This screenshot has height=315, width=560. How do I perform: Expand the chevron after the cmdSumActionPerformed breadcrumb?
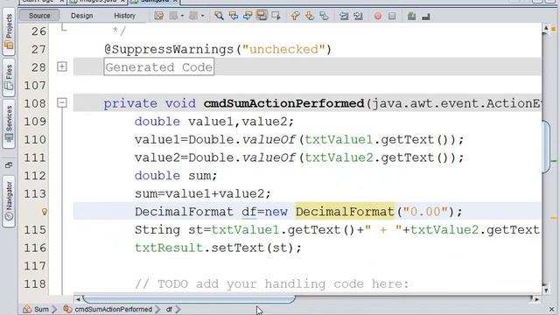pyautogui.click(x=157, y=309)
